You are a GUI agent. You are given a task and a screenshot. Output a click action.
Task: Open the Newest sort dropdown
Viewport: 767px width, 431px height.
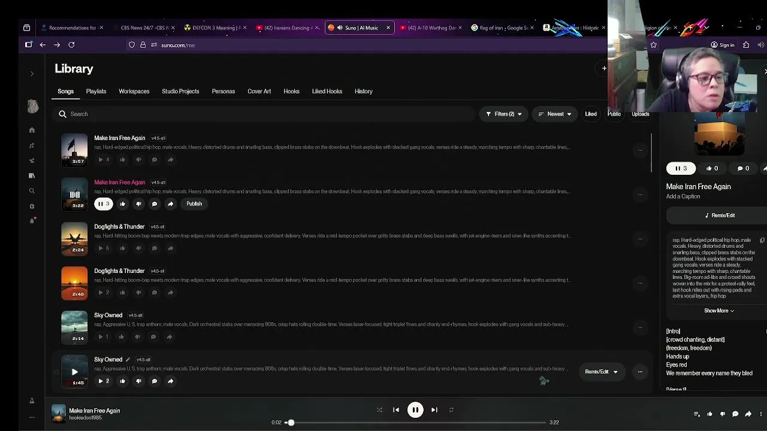click(x=555, y=114)
